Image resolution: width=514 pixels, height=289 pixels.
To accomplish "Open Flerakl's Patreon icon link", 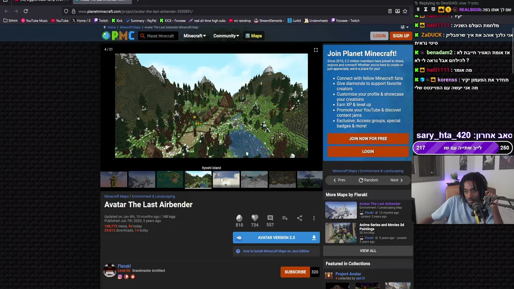I will (126, 277).
